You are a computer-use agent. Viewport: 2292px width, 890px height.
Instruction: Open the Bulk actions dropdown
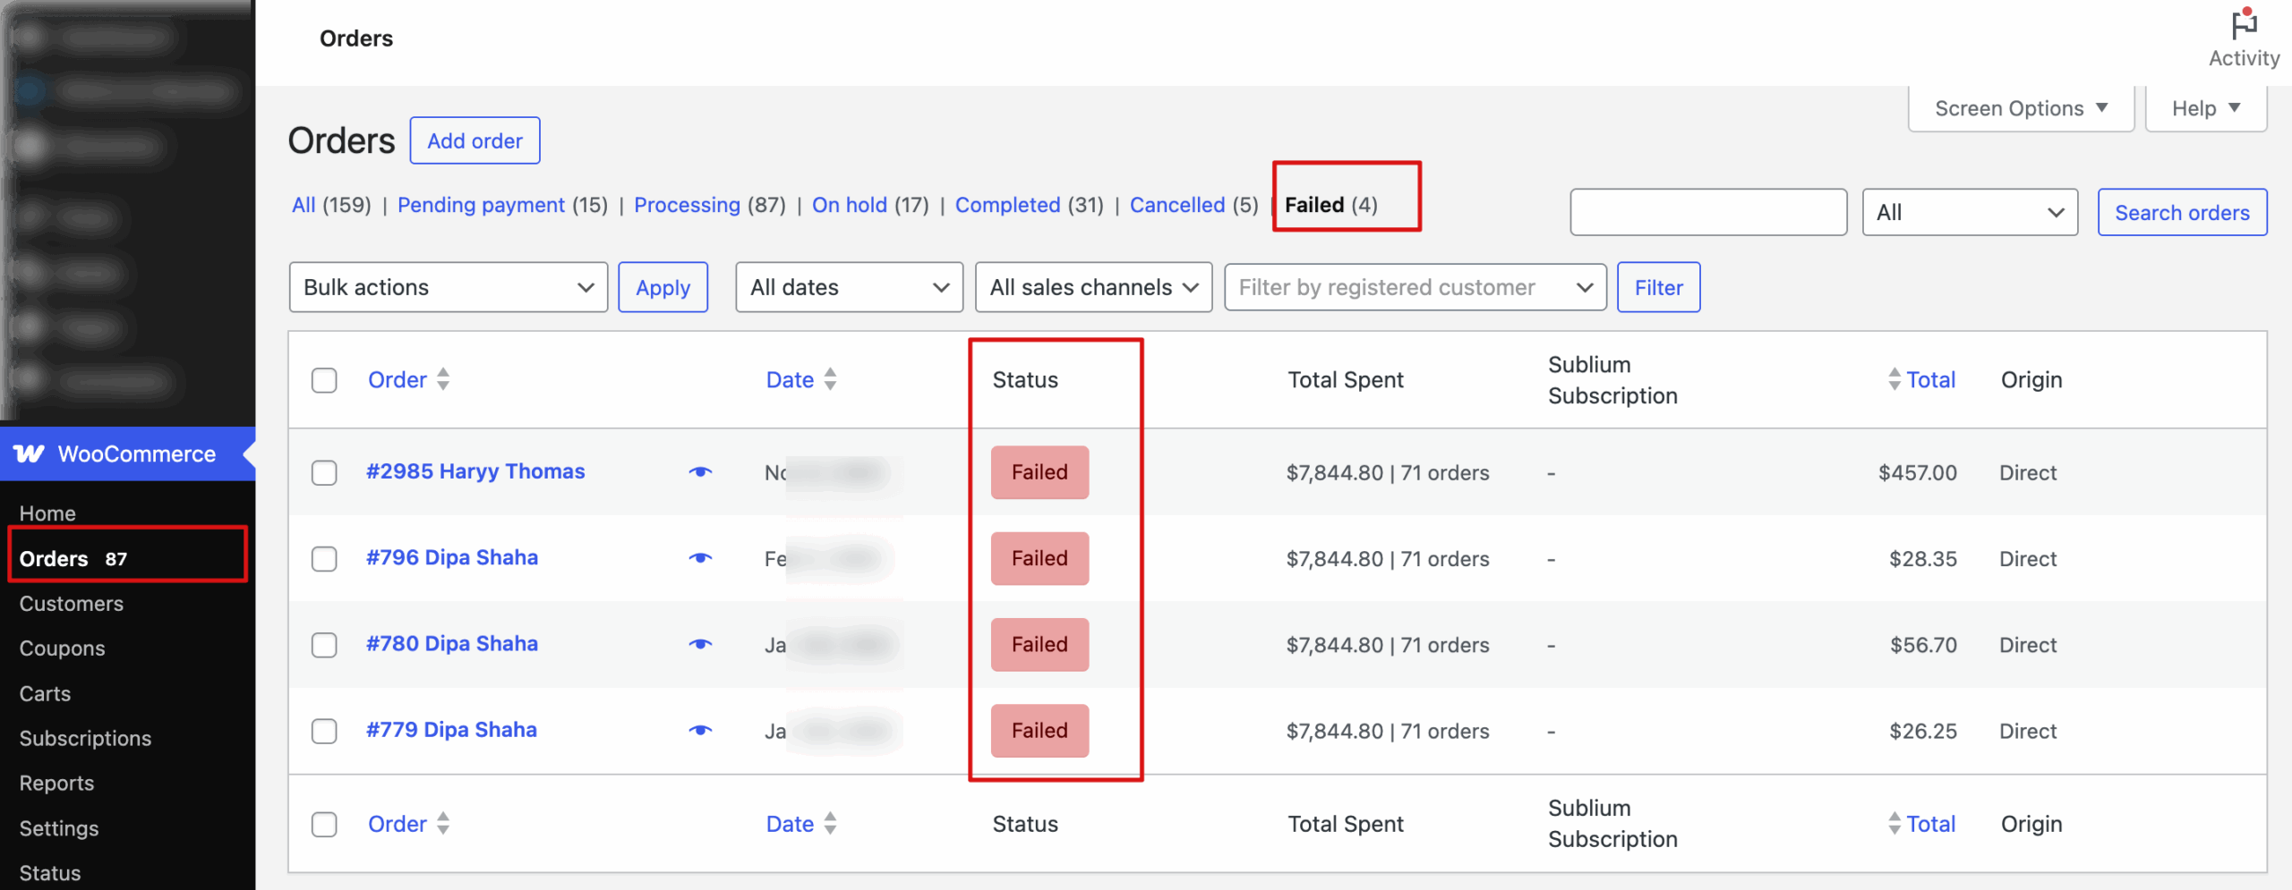point(448,287)
